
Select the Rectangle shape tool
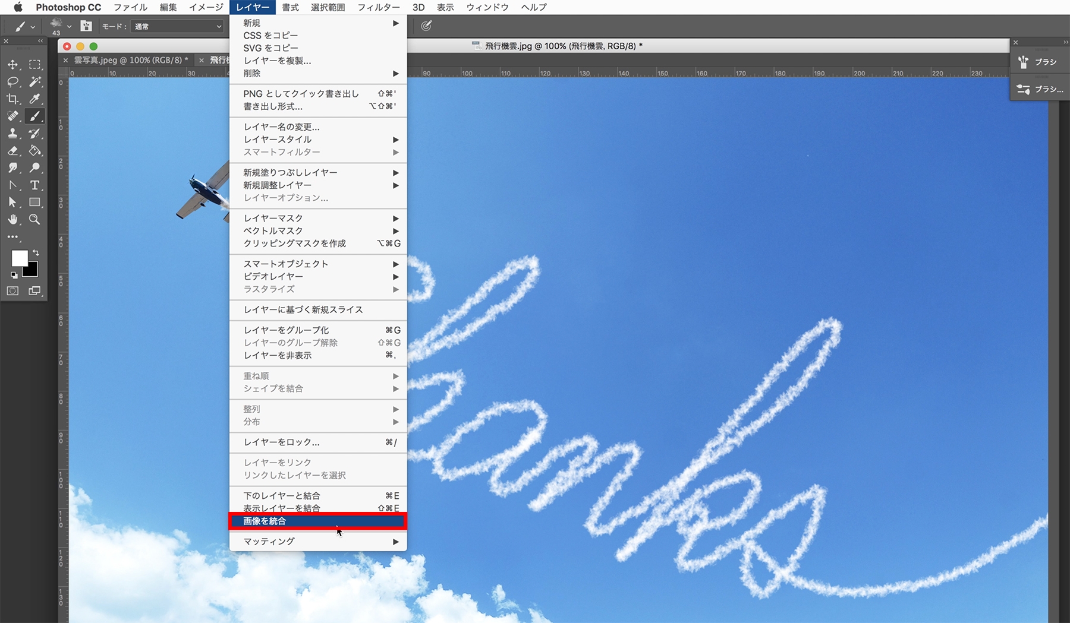[x=35, y=202]
